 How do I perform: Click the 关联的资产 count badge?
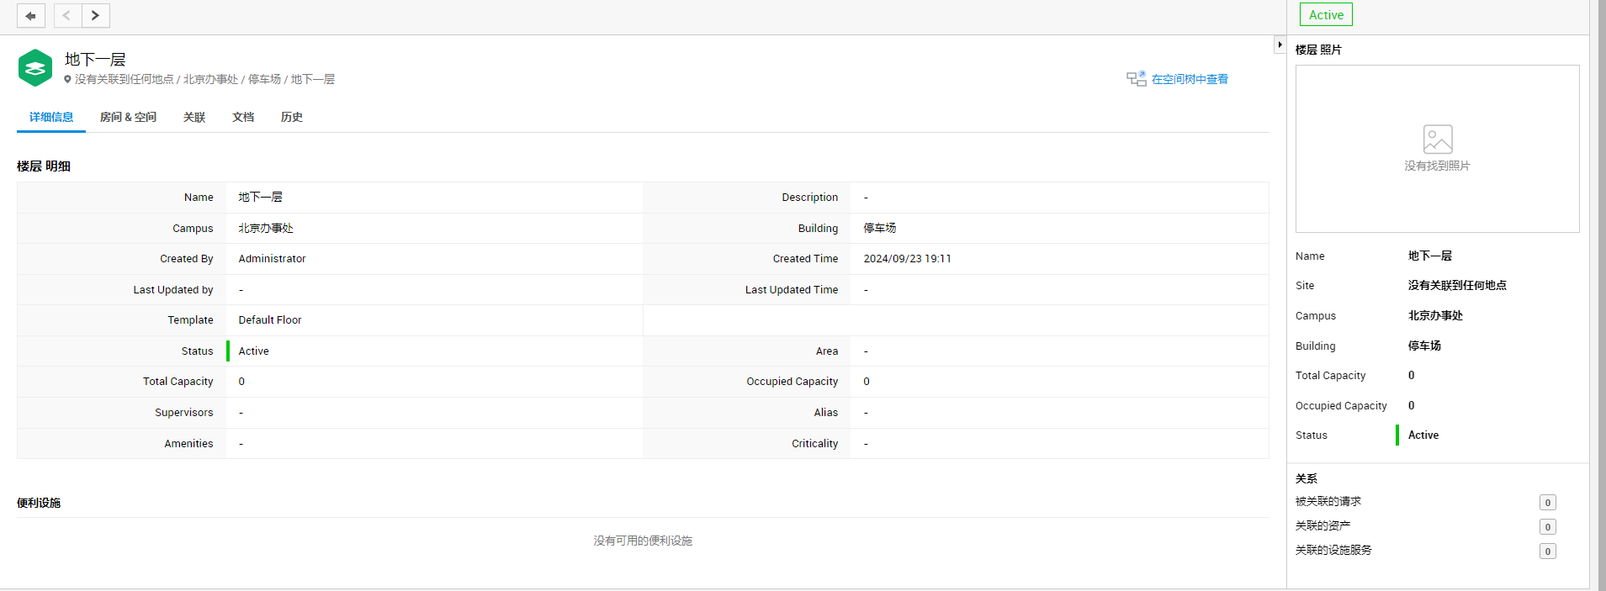(x=1547, y=526)
